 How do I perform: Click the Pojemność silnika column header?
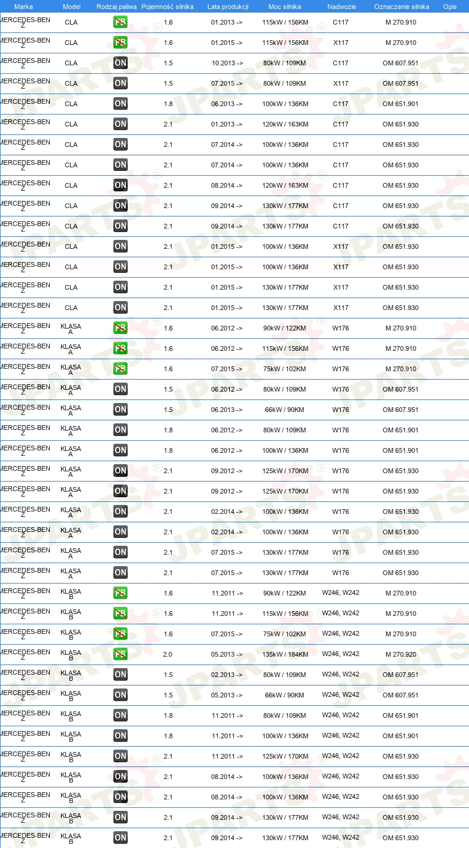(168, 7)
